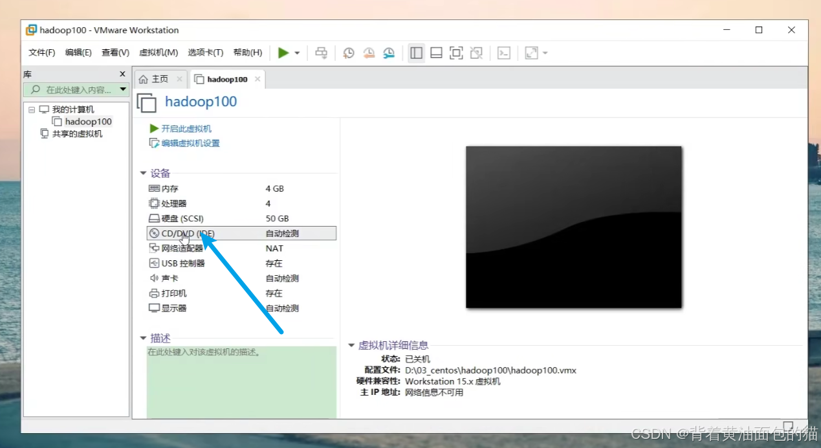Click the memory chip icon

coord(154,189)
